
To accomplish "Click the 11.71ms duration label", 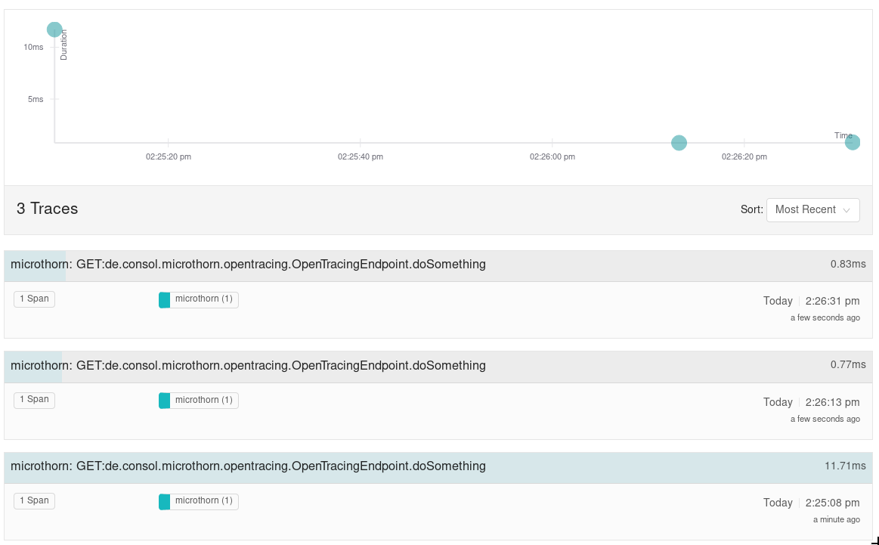I will (x=844, y=466).
